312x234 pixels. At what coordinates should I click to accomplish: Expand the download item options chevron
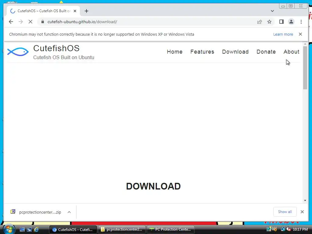[69, 212]
